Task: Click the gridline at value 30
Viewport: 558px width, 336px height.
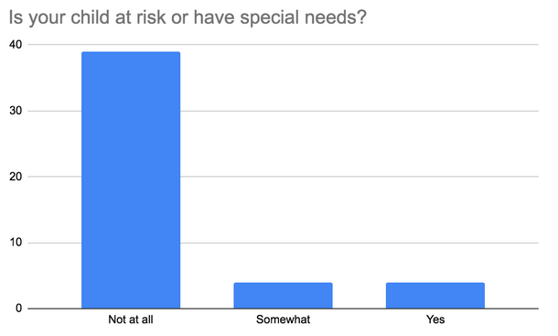Action: [x=359, y=111]
